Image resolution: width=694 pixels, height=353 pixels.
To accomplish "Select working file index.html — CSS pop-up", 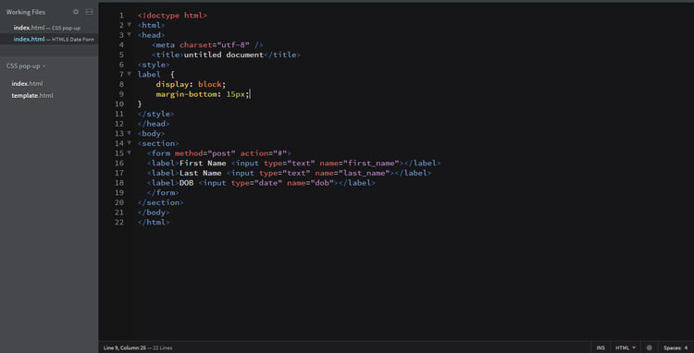I will tap(47, 28).
